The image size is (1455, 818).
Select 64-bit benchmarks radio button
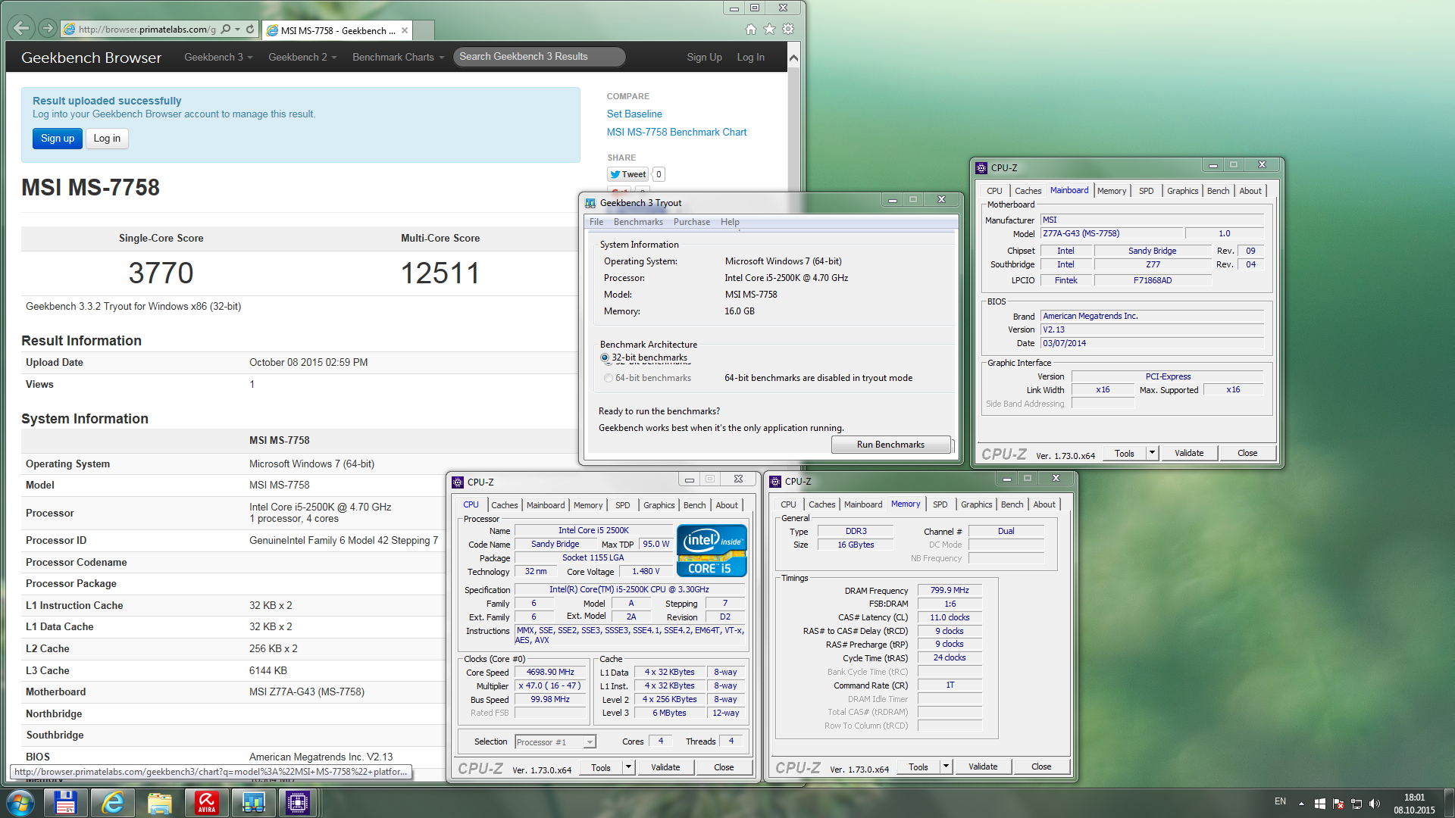[x=609, y=378]
